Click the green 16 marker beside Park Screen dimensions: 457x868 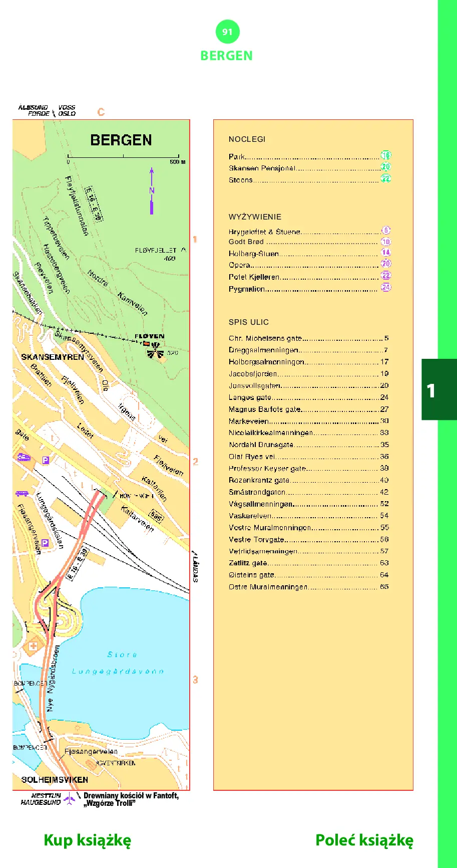pos(385,155)
